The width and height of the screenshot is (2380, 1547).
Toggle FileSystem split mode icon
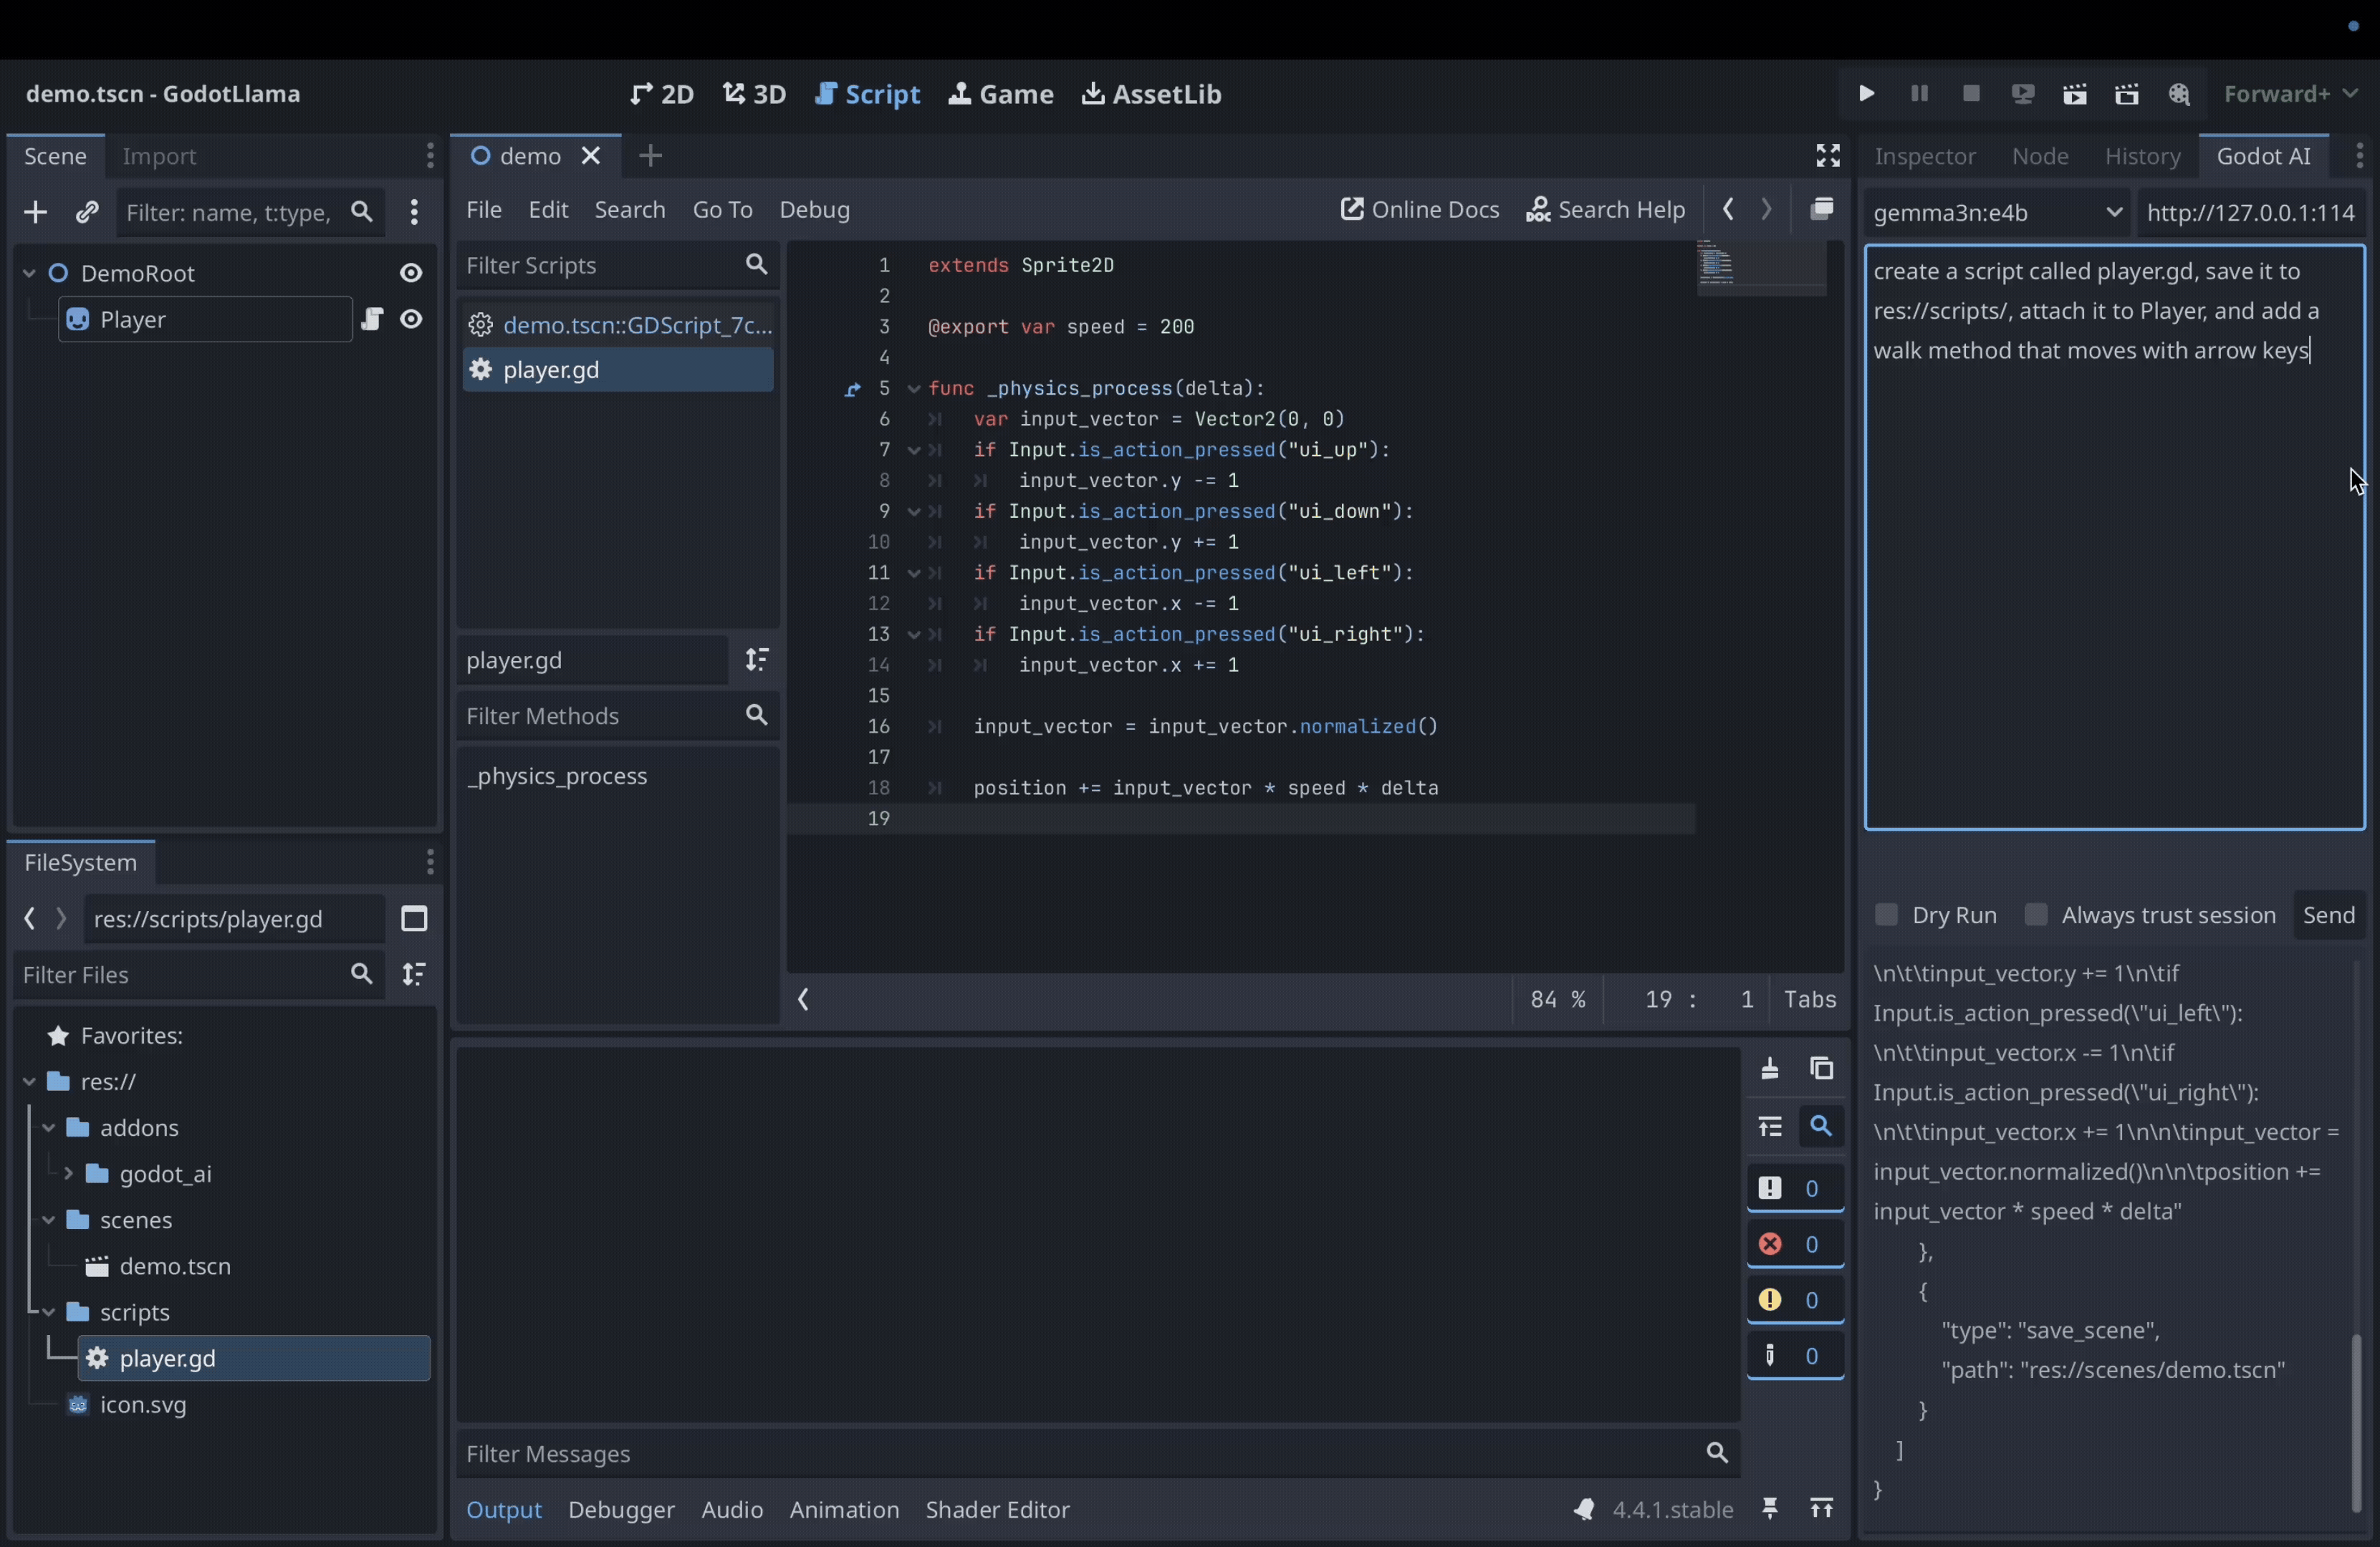(x=414, y=920)
